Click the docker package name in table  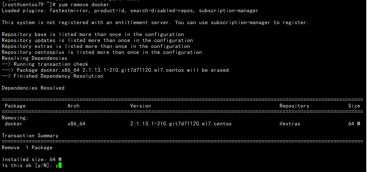[x=13, y=124]
